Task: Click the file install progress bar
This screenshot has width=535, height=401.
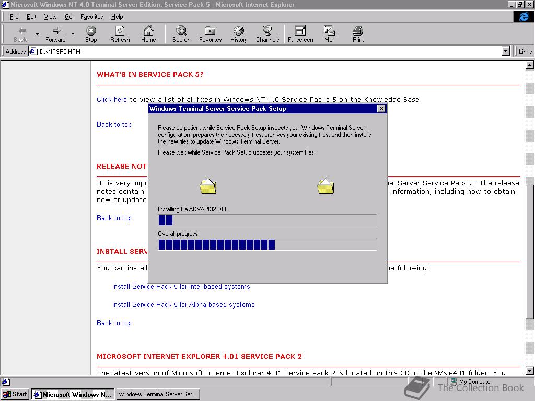Action: point(267,220)
